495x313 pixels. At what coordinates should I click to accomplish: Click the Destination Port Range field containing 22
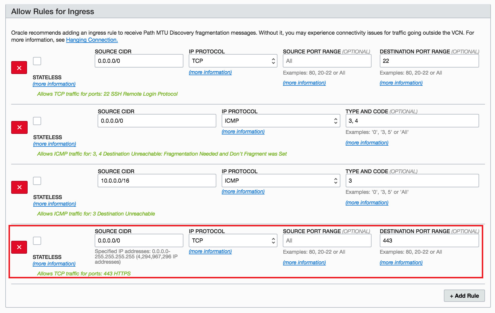point(429,60)
